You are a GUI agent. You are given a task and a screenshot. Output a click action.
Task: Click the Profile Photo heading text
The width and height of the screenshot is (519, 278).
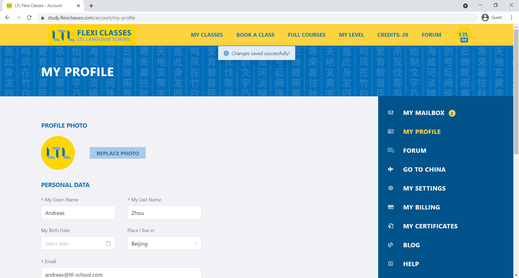[x=64, y=126]
